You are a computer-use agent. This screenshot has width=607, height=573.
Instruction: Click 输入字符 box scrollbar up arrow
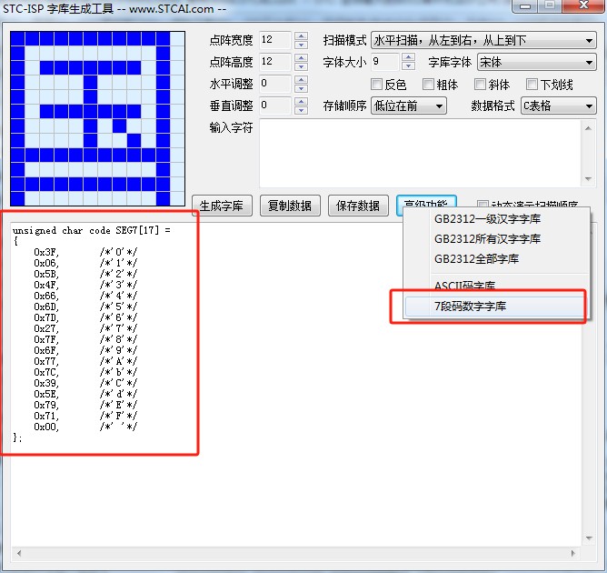tap(588, 128)
